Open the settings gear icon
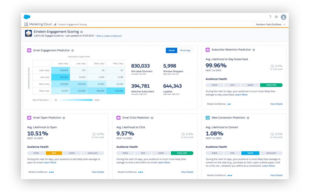The width and height of the screenshot is (310, 192). (x=276, y=17)
